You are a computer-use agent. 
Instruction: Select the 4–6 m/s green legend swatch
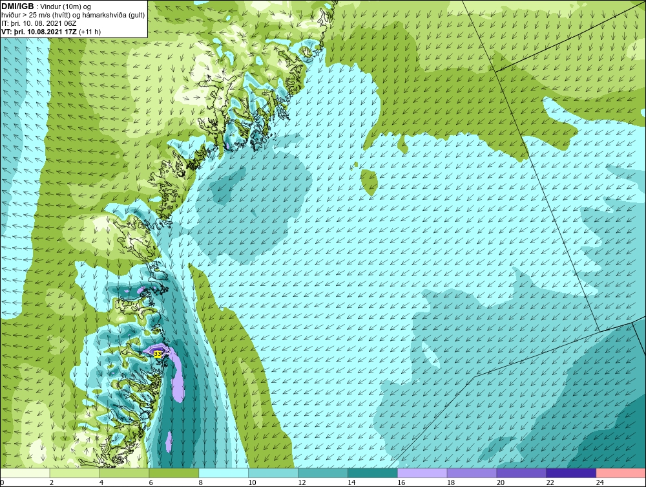(124, 473)
